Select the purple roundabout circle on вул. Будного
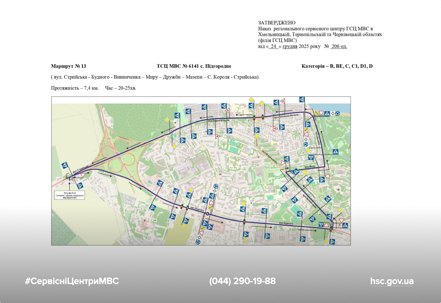Screen dimensions: 441x303 click(207, 214)
